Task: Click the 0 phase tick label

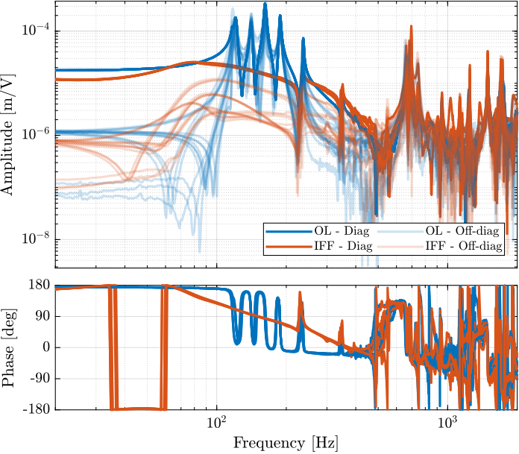Action: tap(46, 348)
